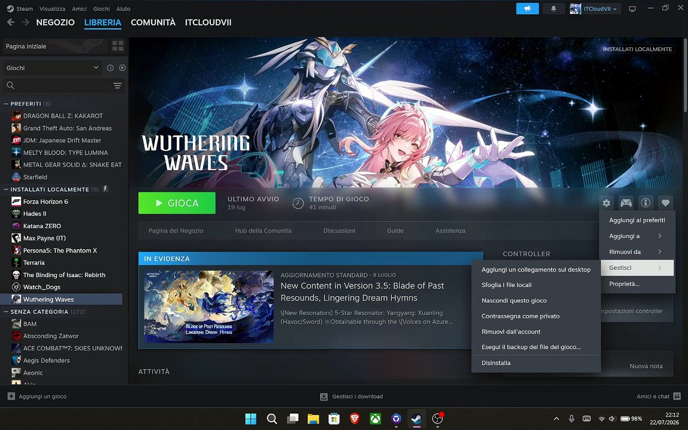Open controller layout gamepad icon
Image resolution: width=688 pixels, height=430 pixels.
tap(626, 202)
